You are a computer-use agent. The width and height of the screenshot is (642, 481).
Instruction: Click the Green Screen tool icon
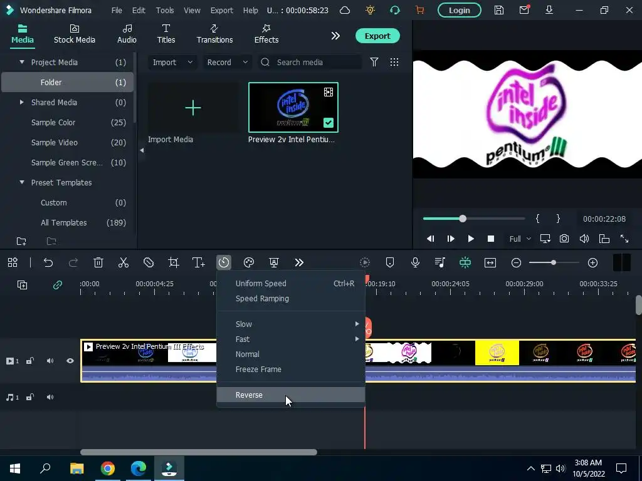click(x=274, y=262)
